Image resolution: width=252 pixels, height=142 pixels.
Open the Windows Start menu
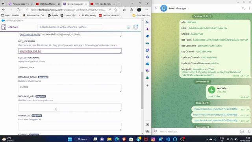(x=70, y=139)
